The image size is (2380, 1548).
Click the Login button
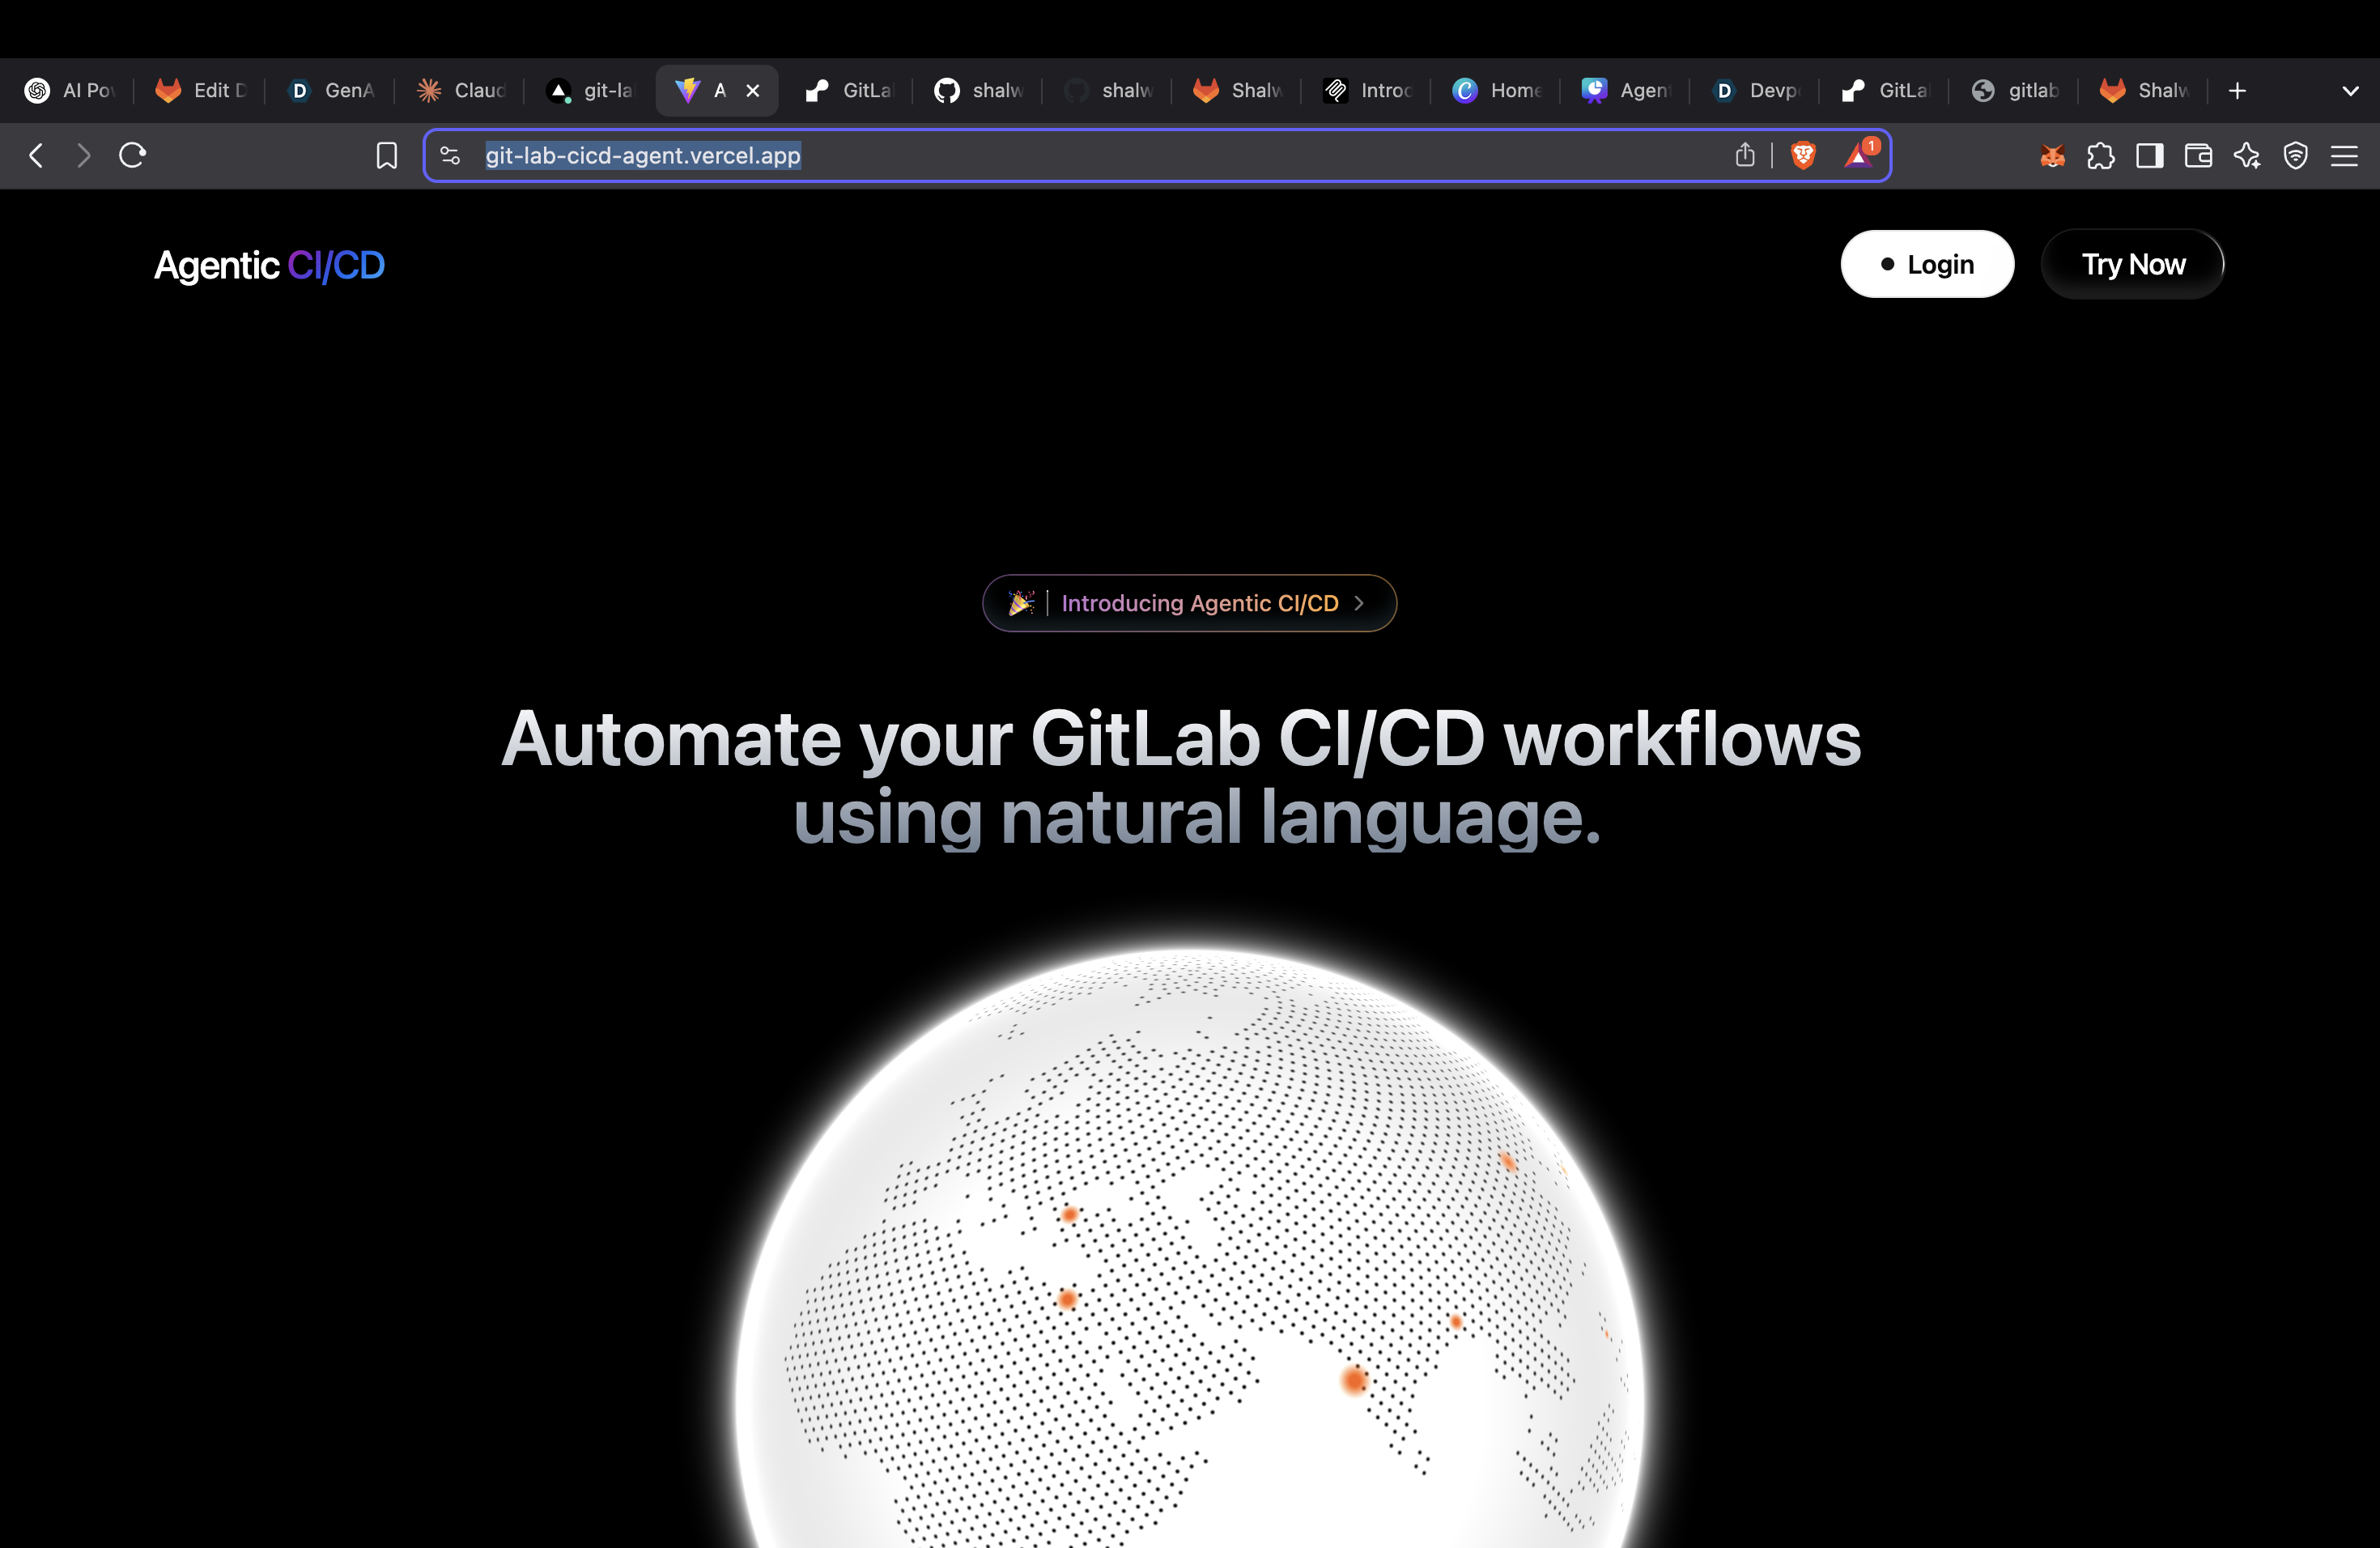1926,265
